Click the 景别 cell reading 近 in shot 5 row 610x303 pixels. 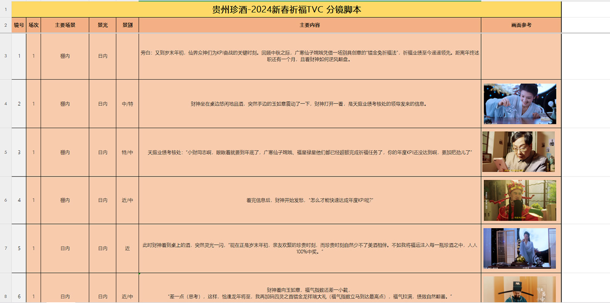click(127, 249)
